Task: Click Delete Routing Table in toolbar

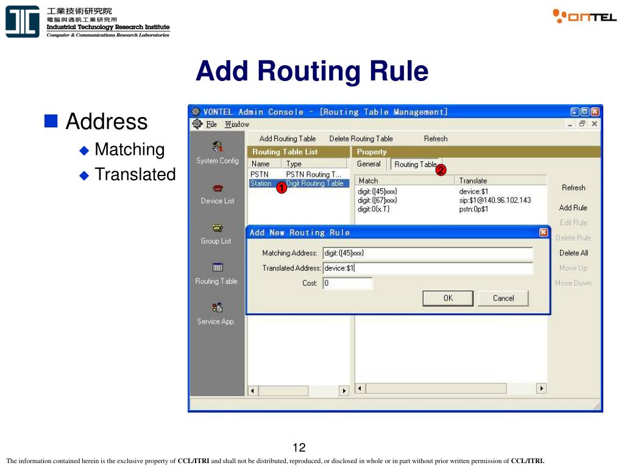Action: coord(361,138)
